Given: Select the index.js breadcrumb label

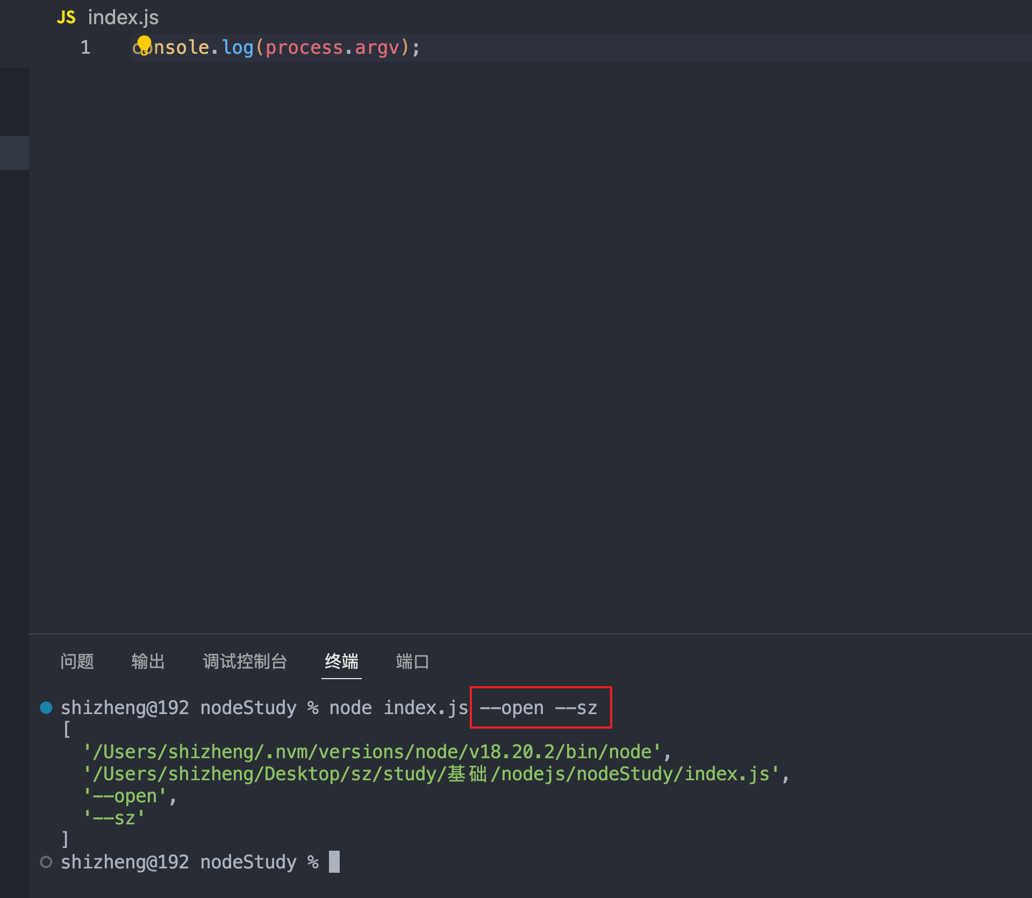Looking at the screenshot, I should tap(123, 18).
